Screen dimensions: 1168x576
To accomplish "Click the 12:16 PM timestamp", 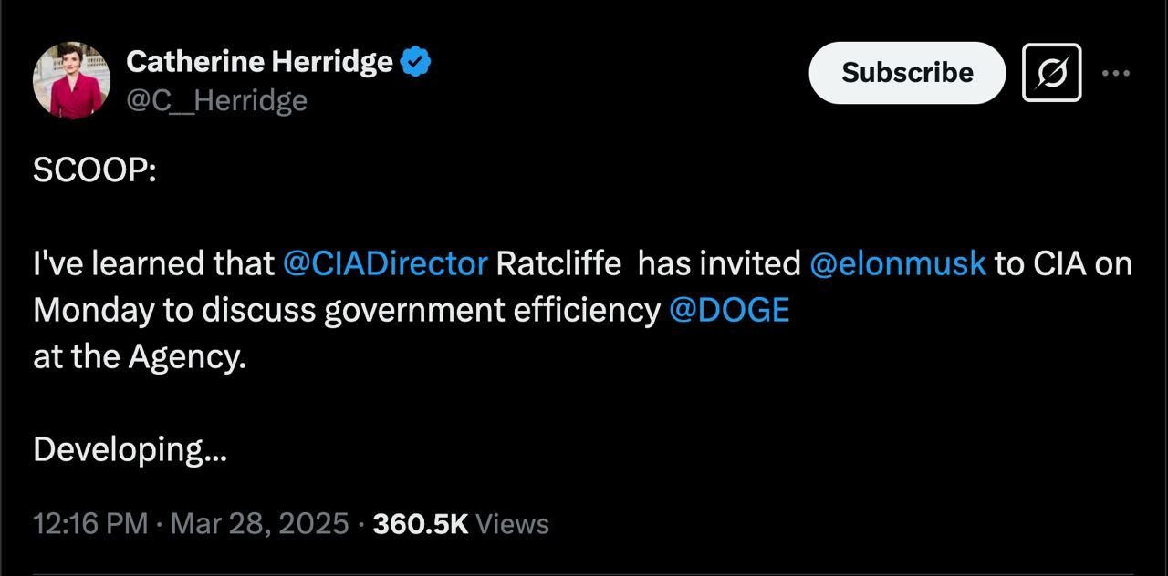I will click(x=89, y=524).
